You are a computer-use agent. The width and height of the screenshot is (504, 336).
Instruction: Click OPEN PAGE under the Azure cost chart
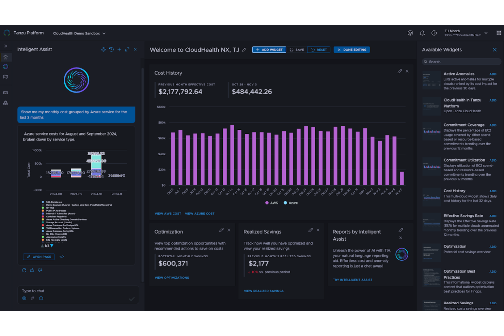(38, 257)
